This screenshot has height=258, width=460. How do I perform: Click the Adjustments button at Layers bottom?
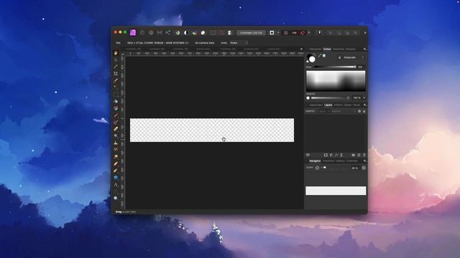331,155
